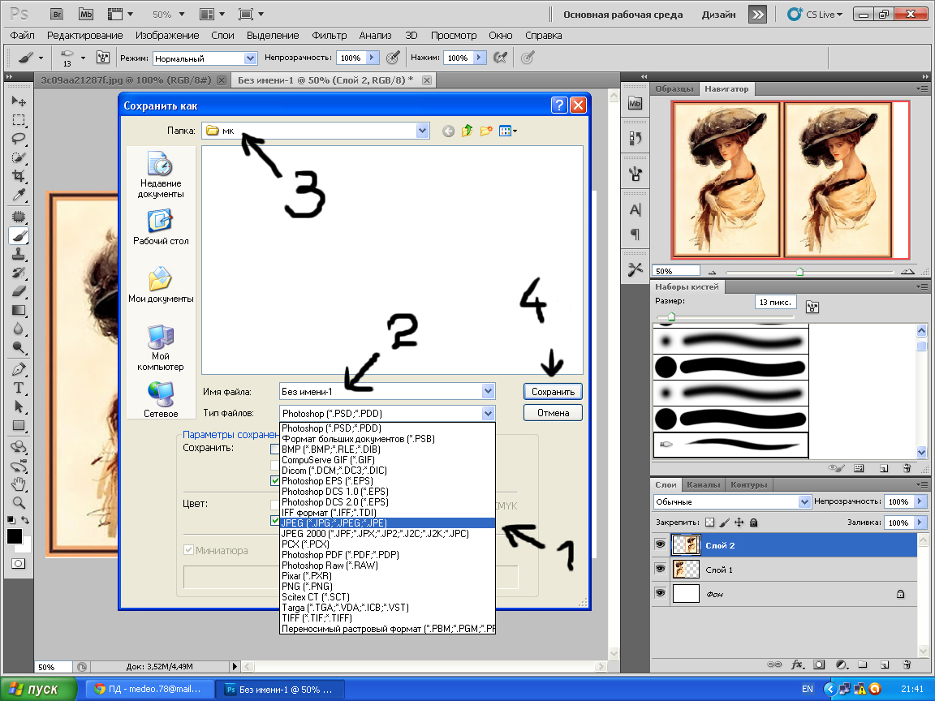The width and height of the screenshot is (935, 701).
Task: Adjust the Navigator zoom slider
Action: click(799, 272)
